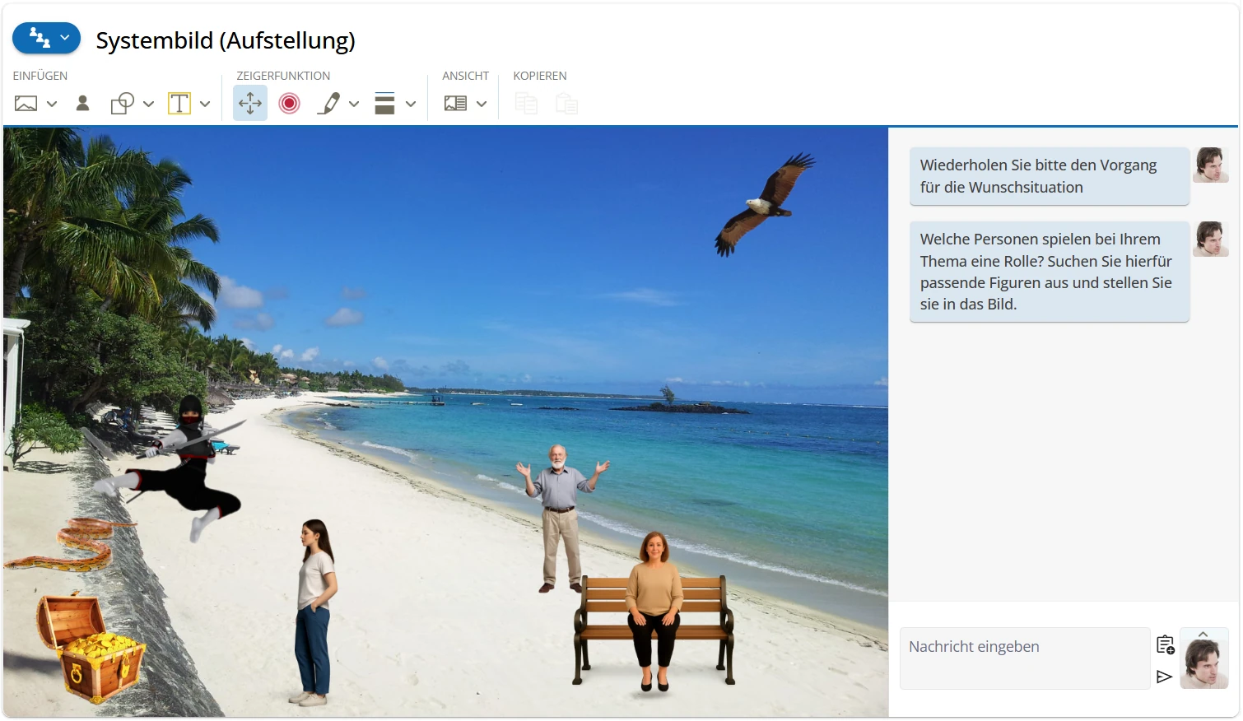Insert a person figure
The height and width of the screenshot is (721, 1243).
click(82, 104)
